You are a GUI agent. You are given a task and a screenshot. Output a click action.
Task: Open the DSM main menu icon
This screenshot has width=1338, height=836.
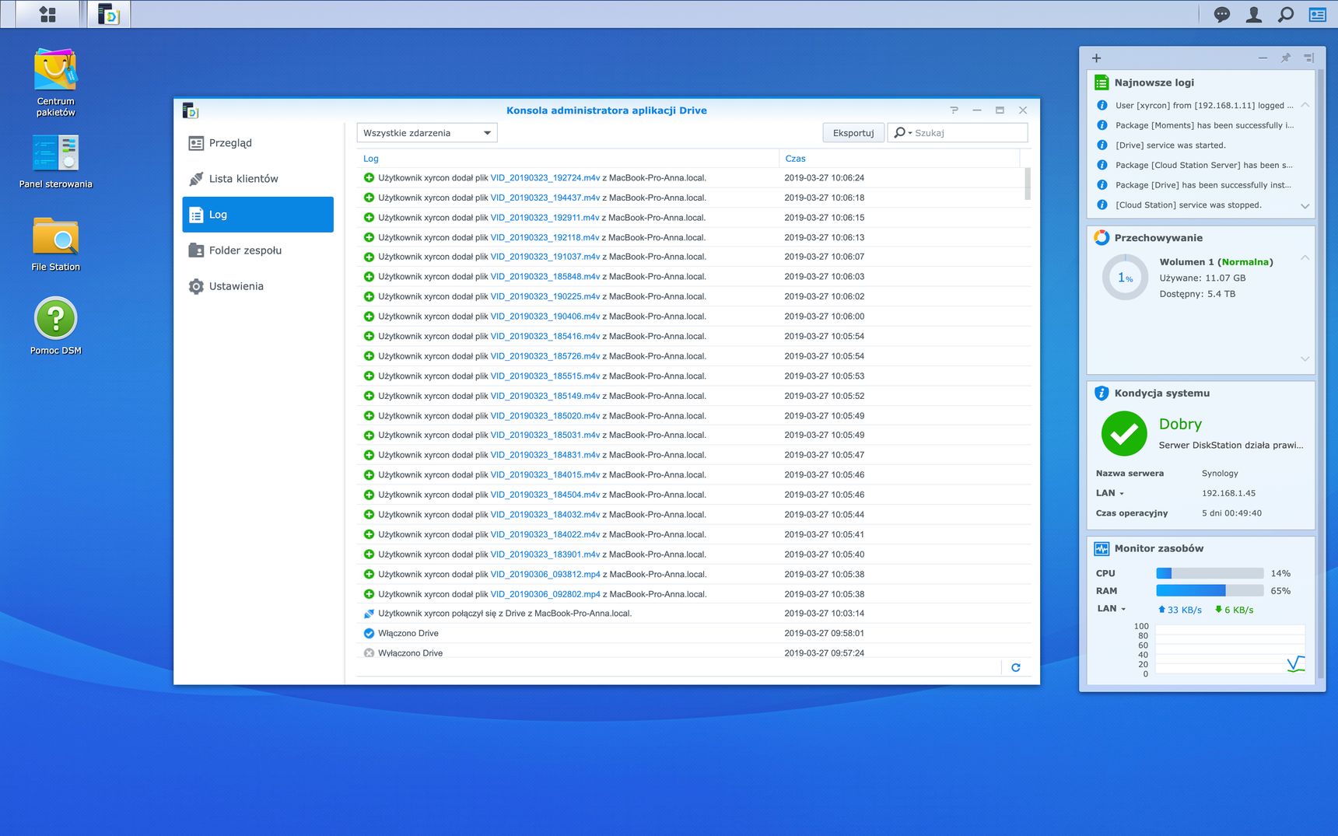[47, 14]
